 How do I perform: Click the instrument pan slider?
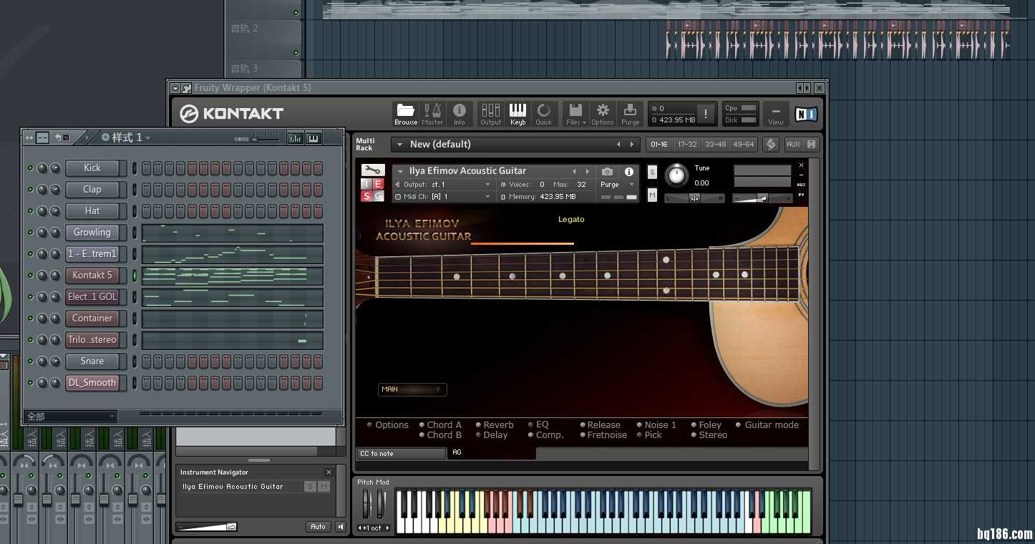coord(694,198)
